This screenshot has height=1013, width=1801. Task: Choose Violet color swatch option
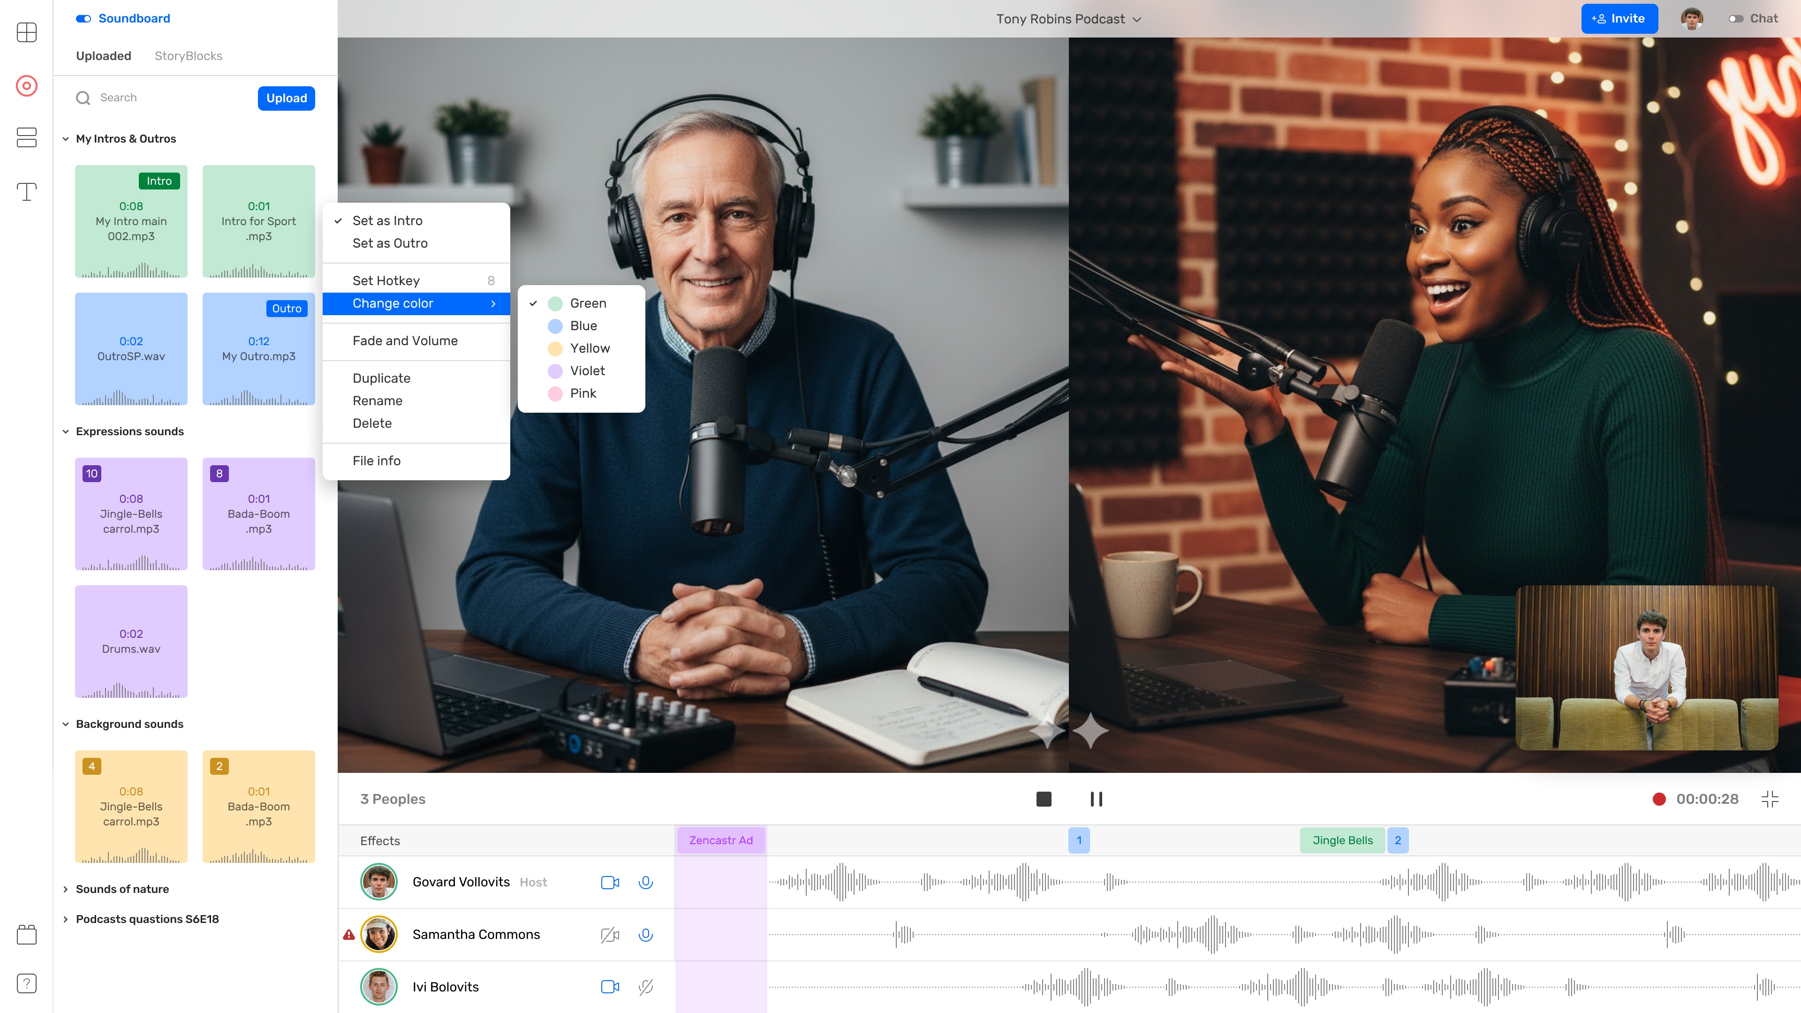(x=587, y=370)
